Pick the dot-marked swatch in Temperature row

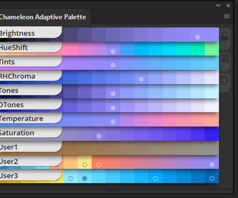click(113, 120)
